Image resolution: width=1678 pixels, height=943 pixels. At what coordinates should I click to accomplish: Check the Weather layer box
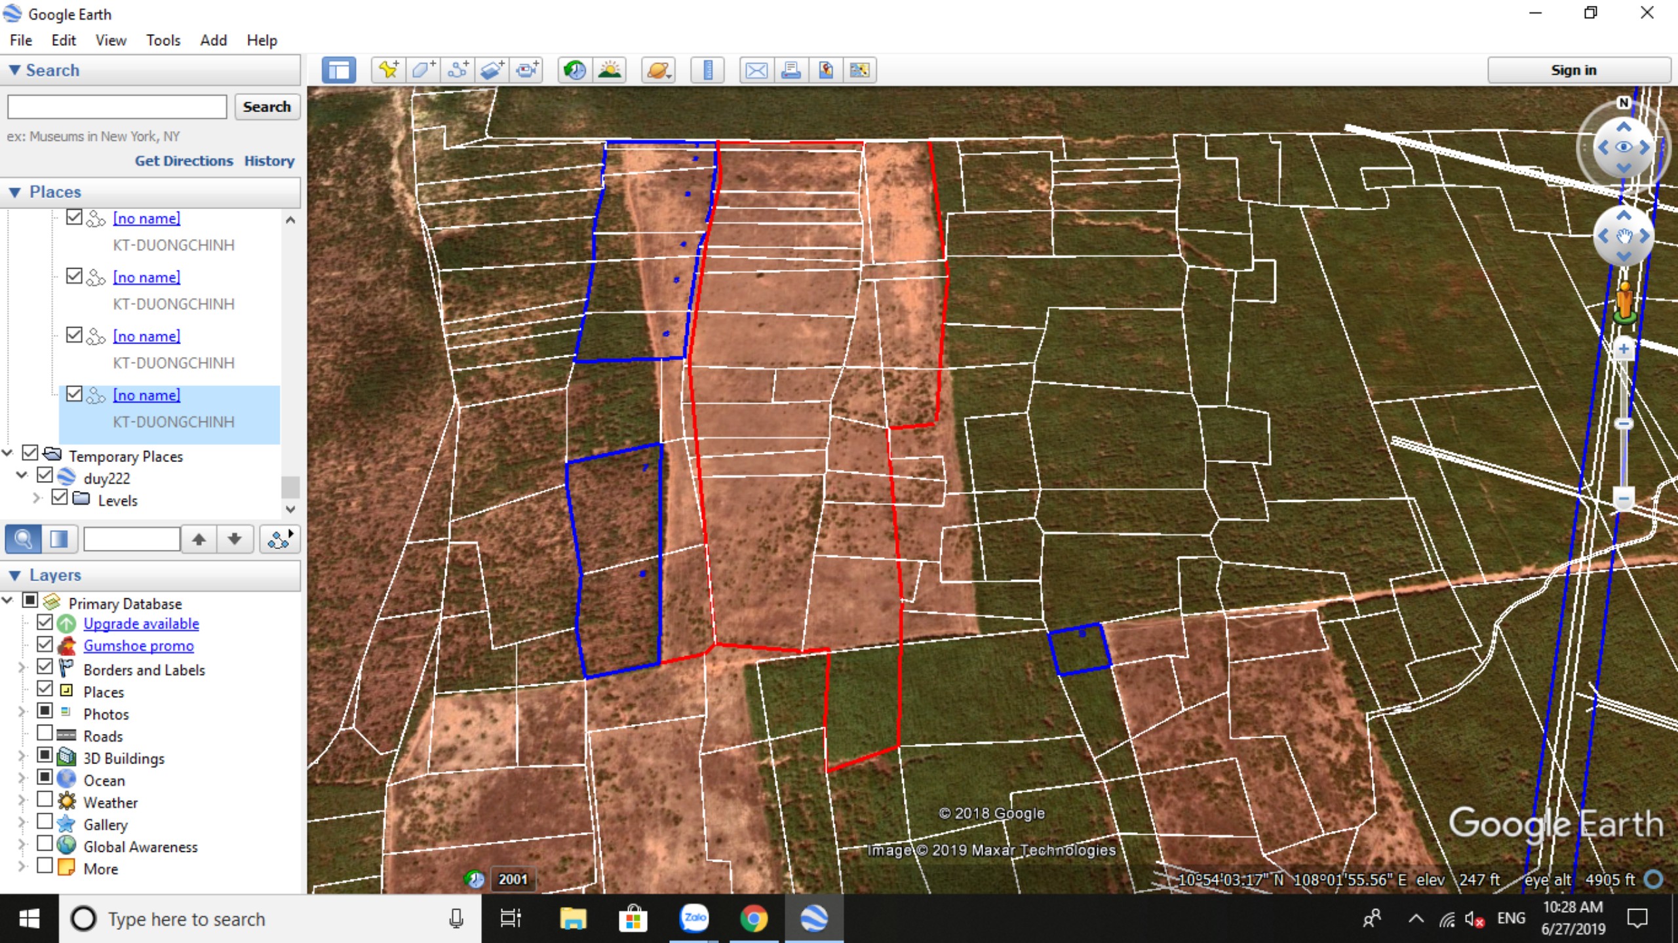pos(45,800)
